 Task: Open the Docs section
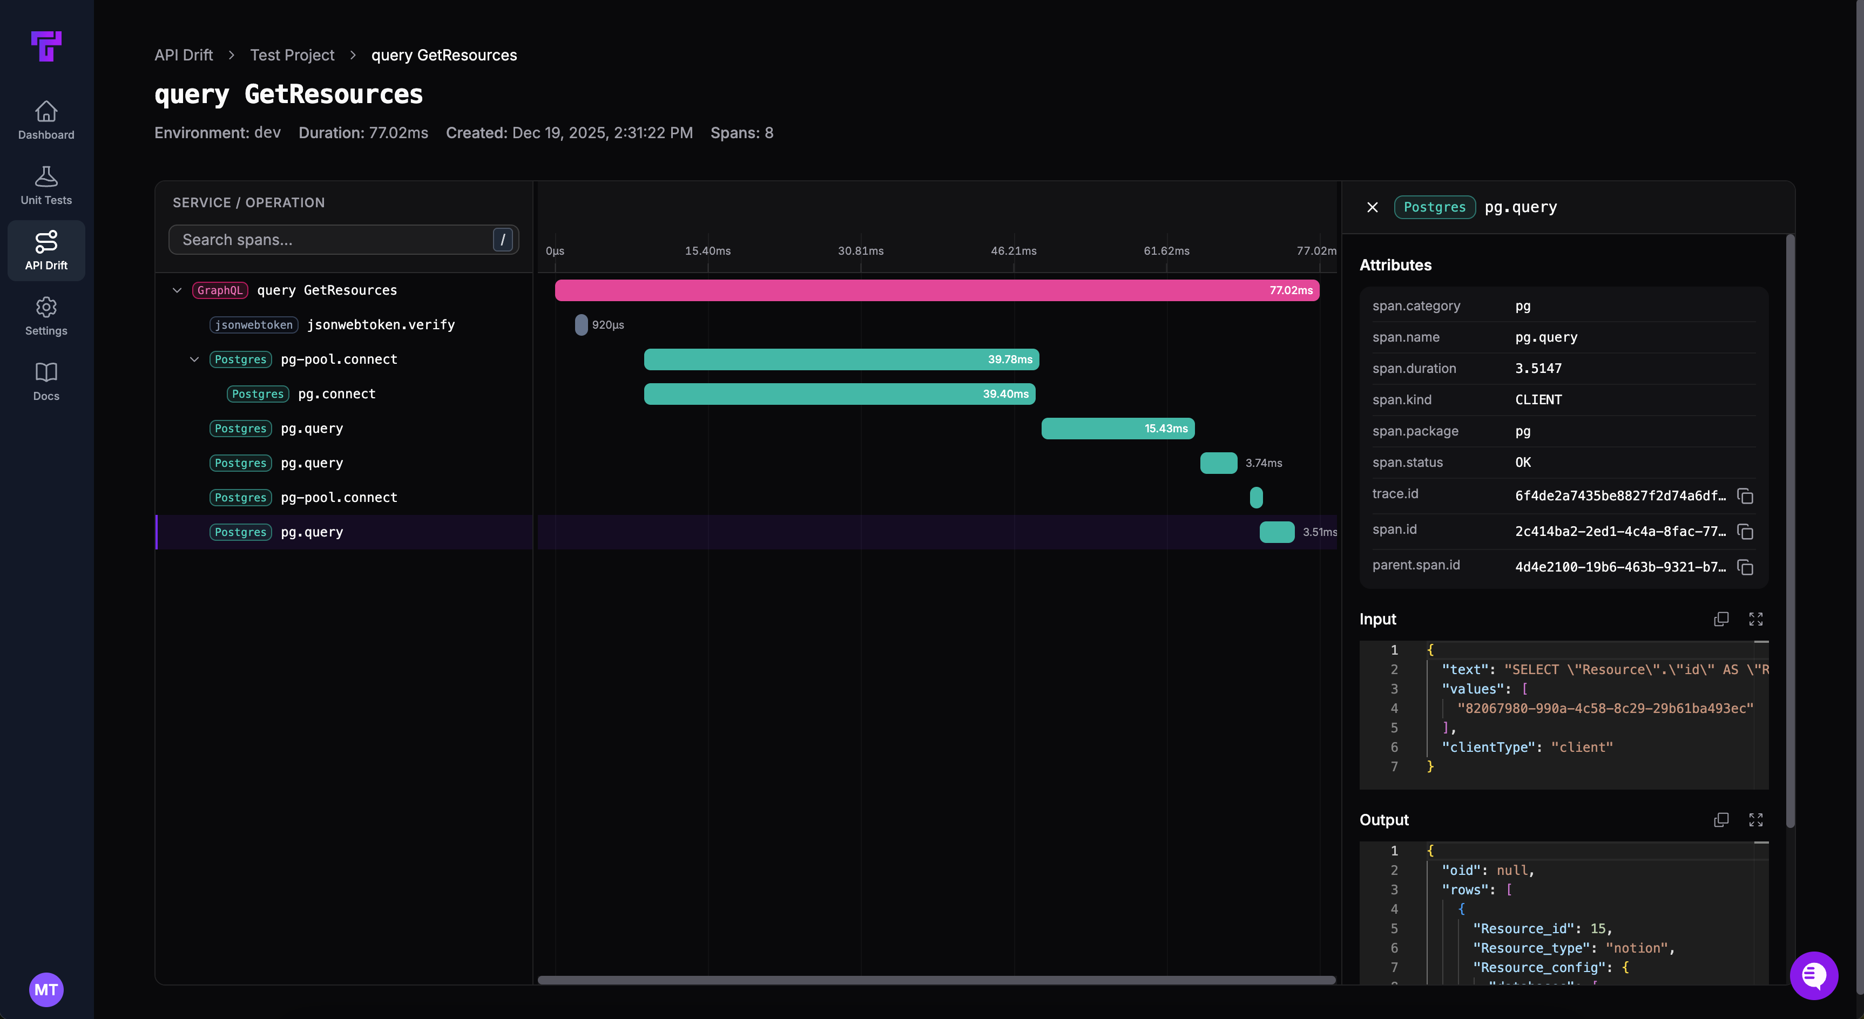click(x=45, y=381)
